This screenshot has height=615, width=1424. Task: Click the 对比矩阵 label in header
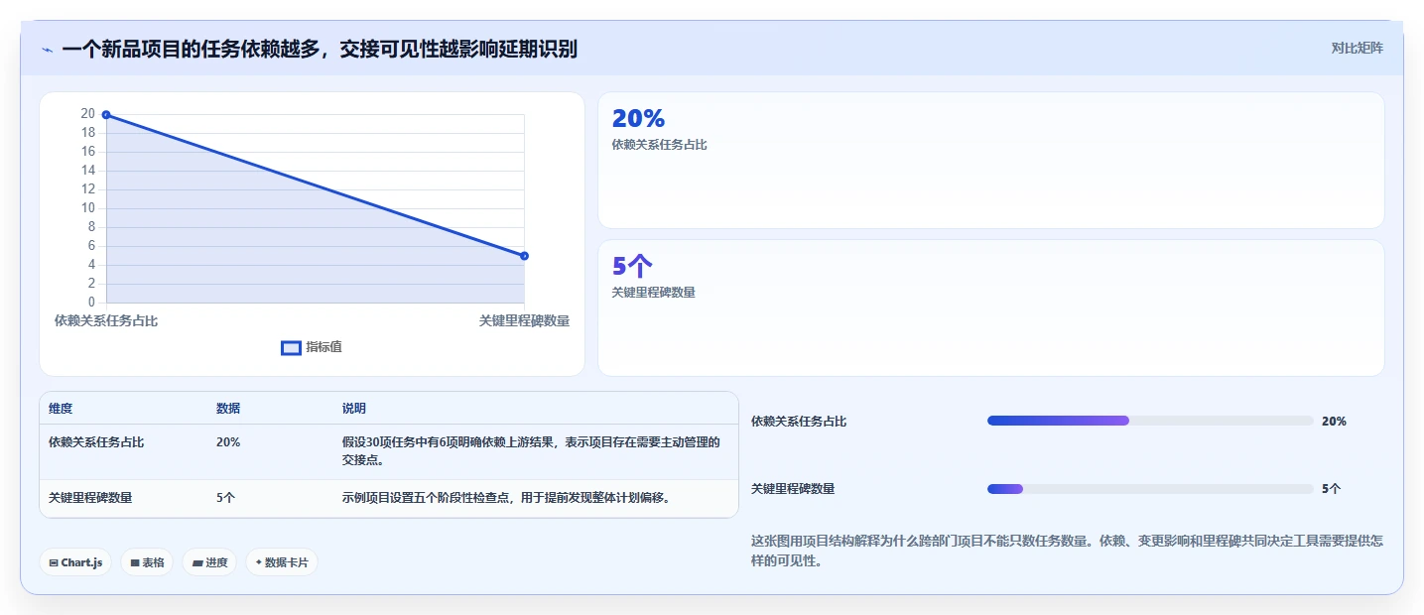1357,48
